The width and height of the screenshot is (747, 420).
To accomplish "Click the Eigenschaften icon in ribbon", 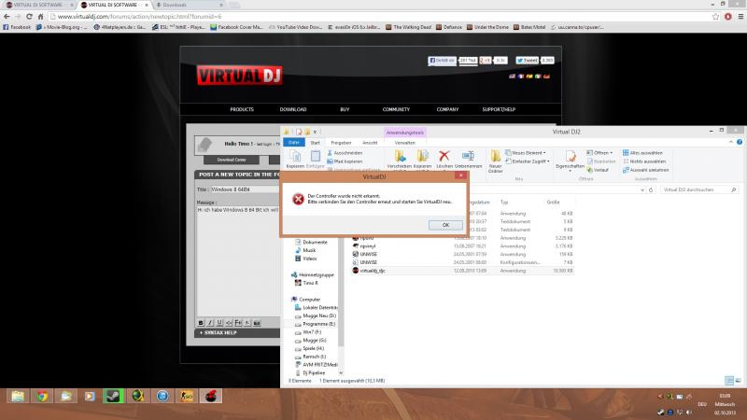I will pyautogui.click(x=570, y=160).
